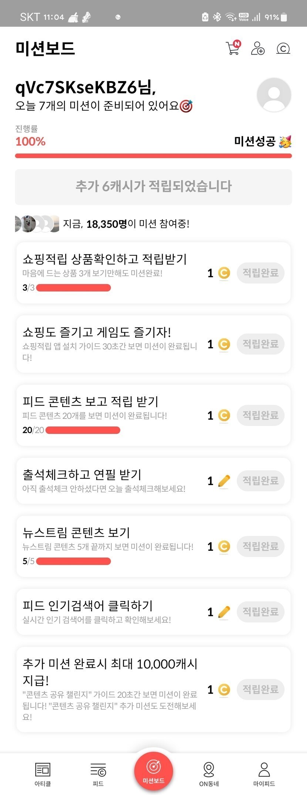The image size is (307, 795).
Task: Open the 아티클 tab
Action: tap(43, 774)
